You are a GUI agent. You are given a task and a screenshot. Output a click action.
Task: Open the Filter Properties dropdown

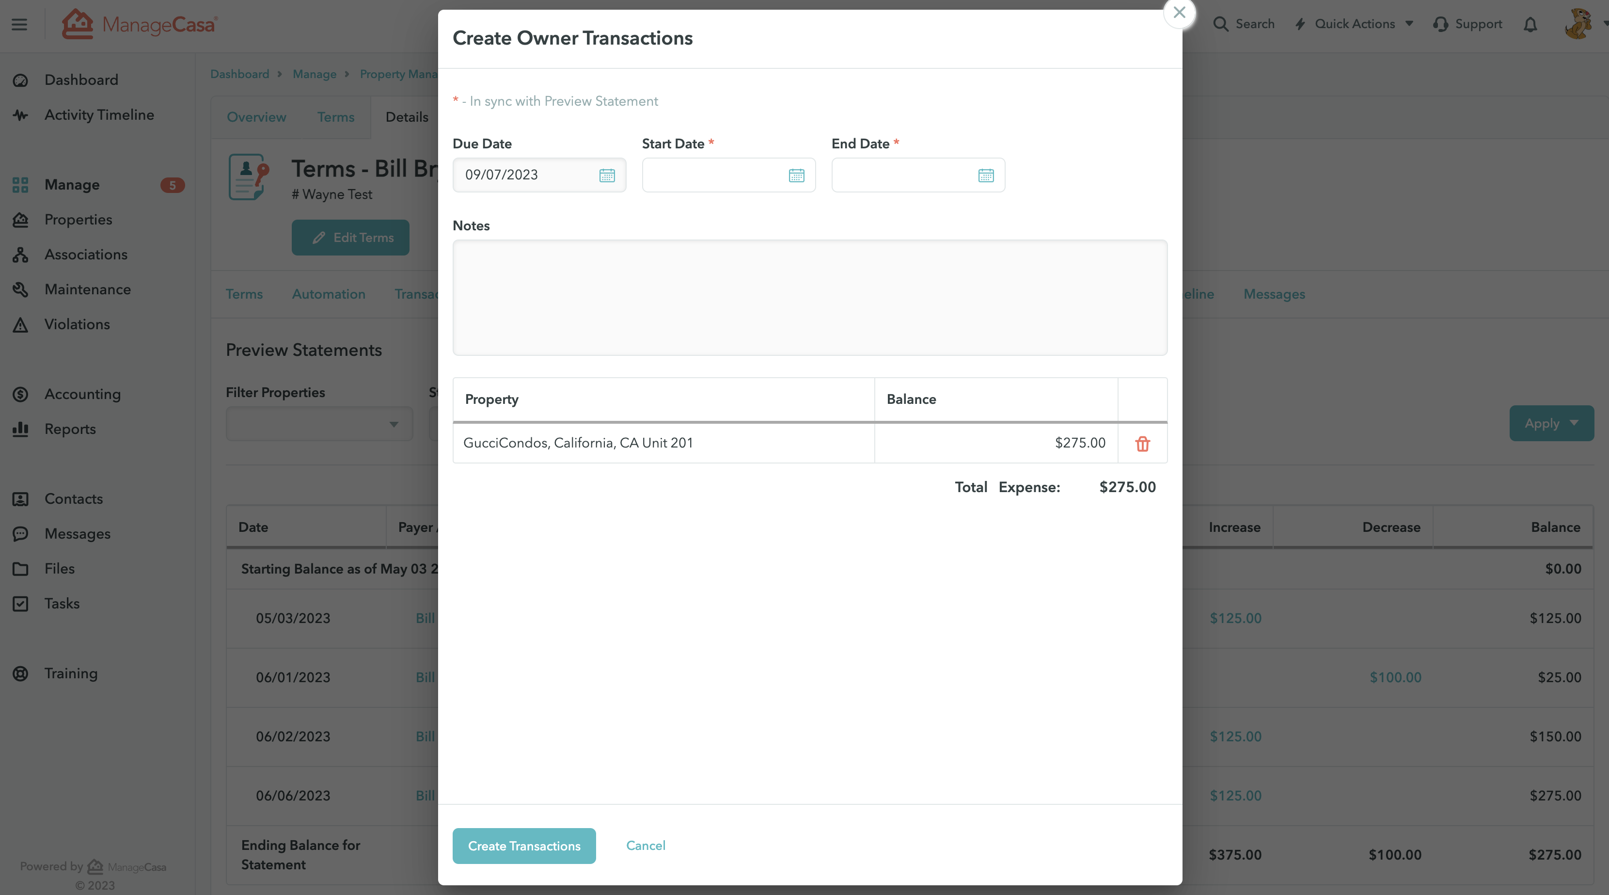[x=319, y=424]
